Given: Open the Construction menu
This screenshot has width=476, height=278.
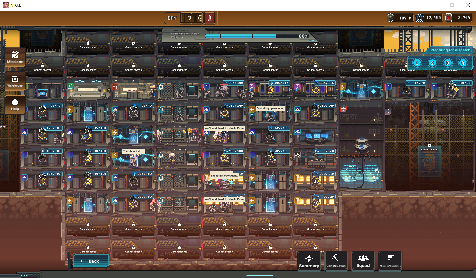Looking at the screenshot, I should click(x=336, y=261).
